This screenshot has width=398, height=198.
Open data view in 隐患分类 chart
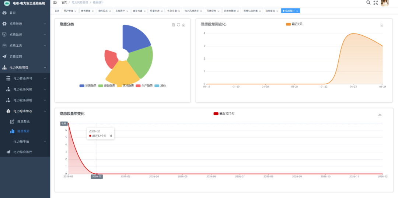(173, 25)
